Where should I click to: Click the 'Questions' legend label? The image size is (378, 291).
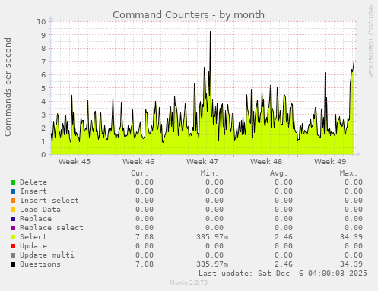tap(40, 264)
